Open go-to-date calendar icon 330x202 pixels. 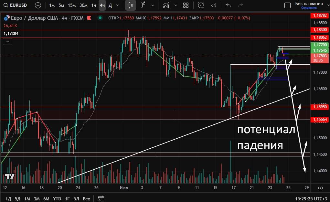pyautogui.click(x=101, y=198)
